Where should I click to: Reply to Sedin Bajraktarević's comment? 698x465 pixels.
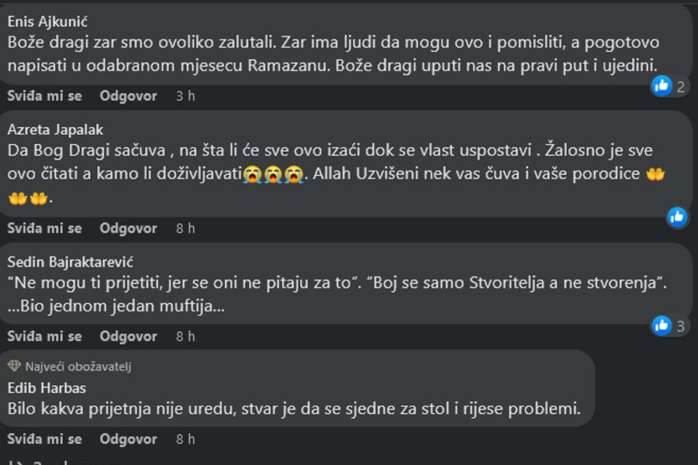click(x=128, y=336)
